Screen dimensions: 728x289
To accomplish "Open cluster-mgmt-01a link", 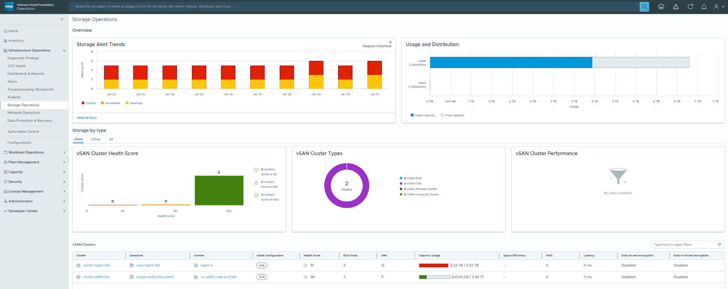I will coord(96,265).
